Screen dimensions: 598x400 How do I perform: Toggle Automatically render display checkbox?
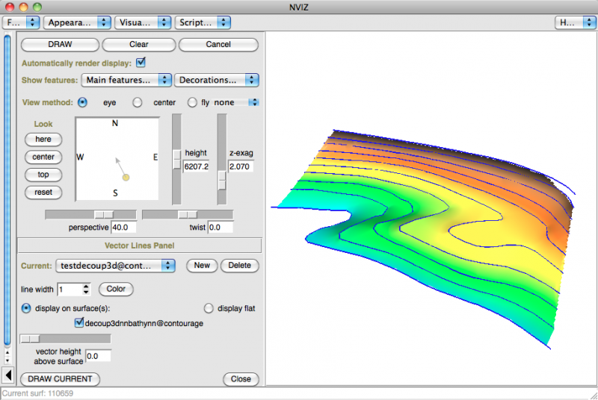[141, 63]
